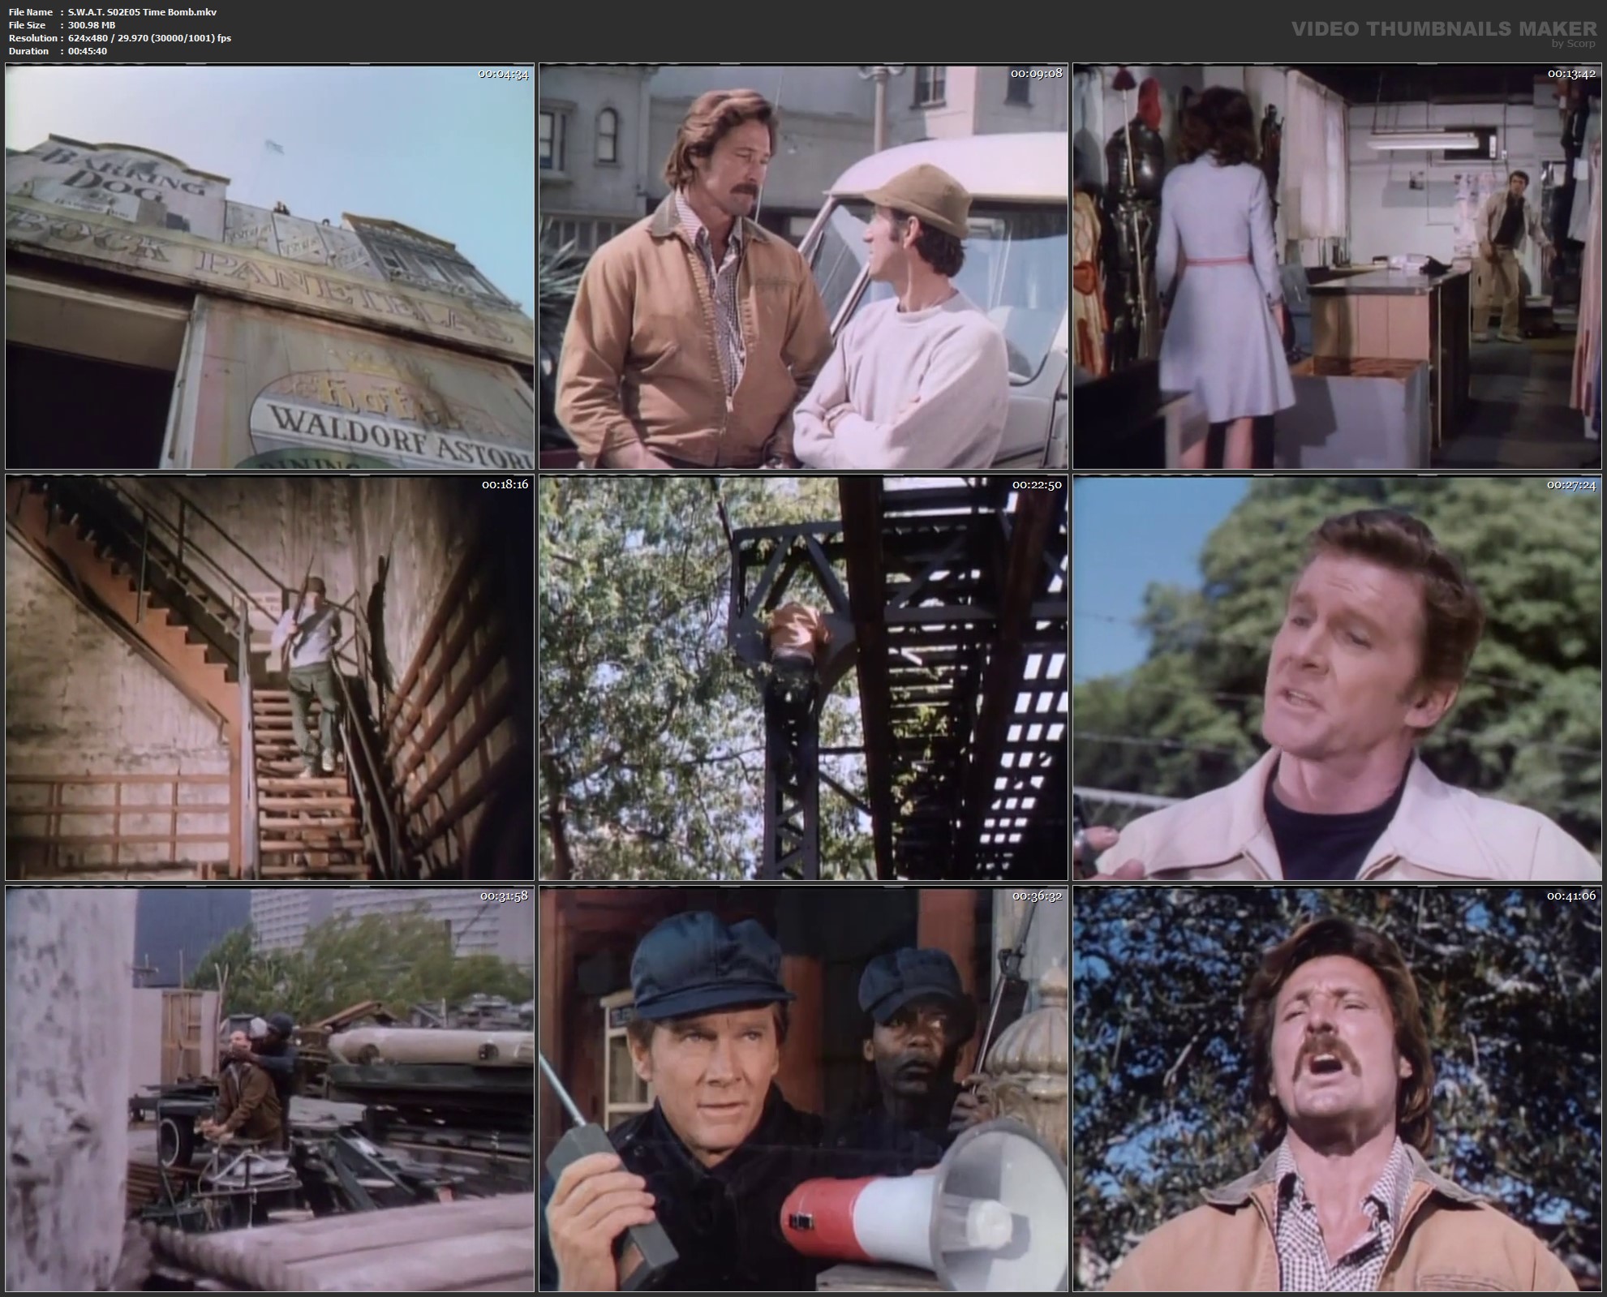Click the 00:13:42 timestamp label
Image resolution: width=1607 pixels, height=1297 pixels.
1570,74
